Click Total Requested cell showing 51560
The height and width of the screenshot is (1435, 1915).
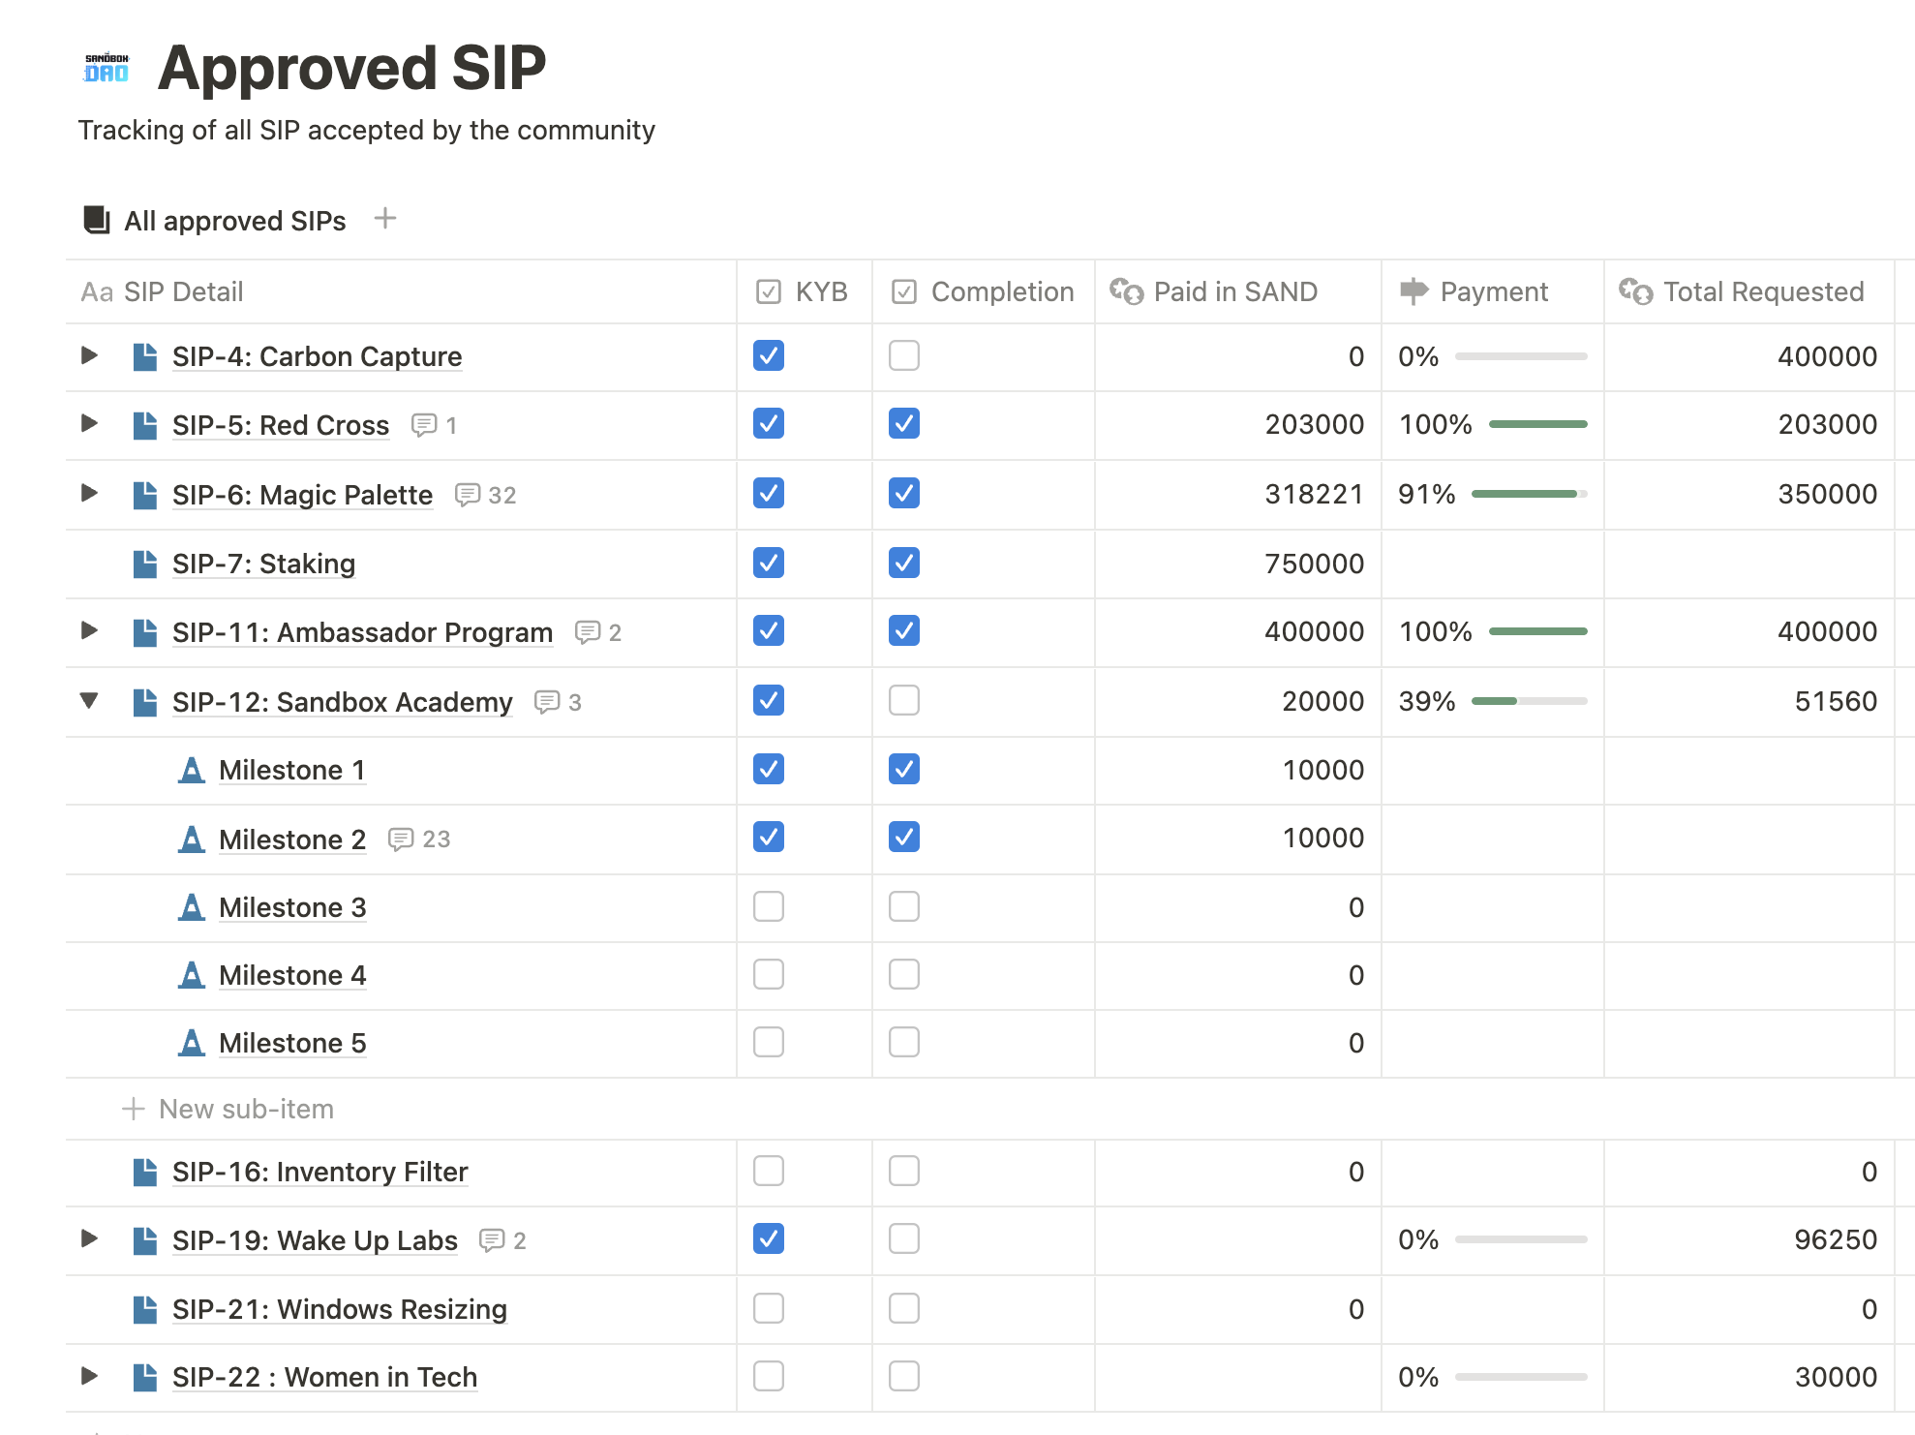coord(1835,701)
